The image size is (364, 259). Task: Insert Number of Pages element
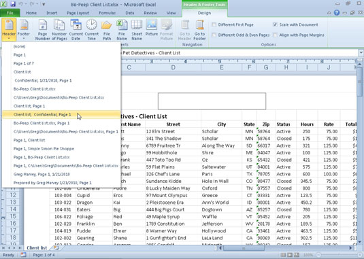pyautogui.click(x=59, y=30)
